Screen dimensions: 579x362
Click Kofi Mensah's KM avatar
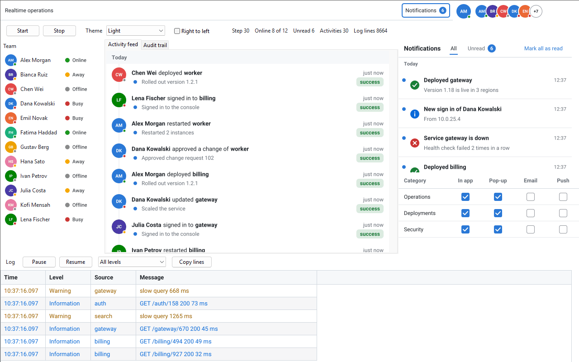tap(11, 205)
